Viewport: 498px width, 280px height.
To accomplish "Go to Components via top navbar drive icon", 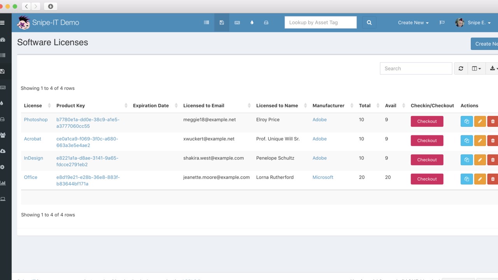I will point(266,23).
